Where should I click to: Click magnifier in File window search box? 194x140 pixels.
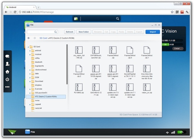tap(56, 32)
